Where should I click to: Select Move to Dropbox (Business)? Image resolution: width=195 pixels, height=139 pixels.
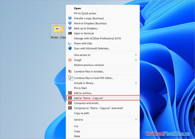coord(103,23)
